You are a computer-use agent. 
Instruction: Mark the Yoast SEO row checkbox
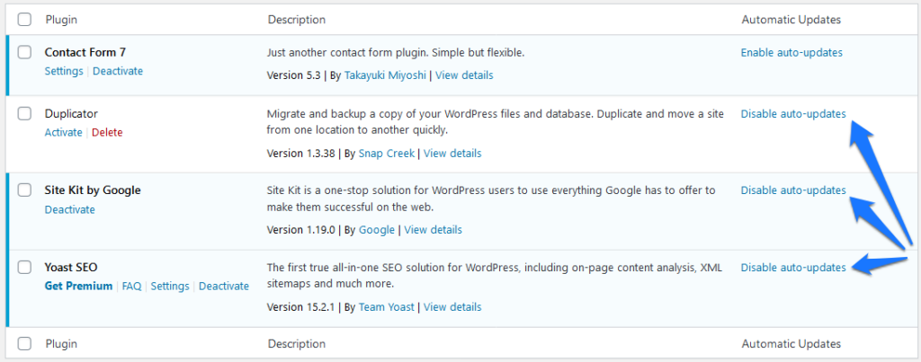click(24, 268)
